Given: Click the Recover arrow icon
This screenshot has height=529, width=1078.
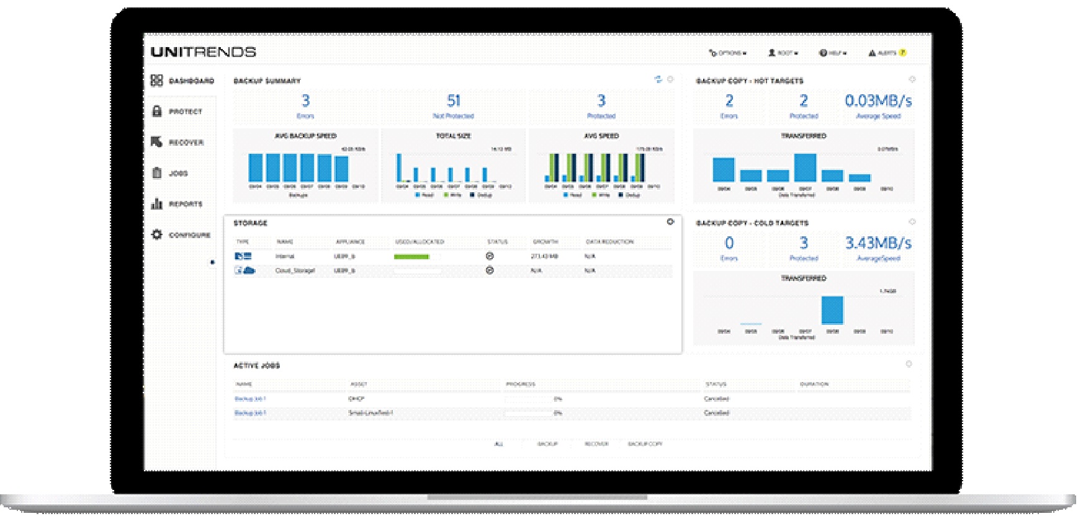Looking at the screenshot, I should pos(156,142).
